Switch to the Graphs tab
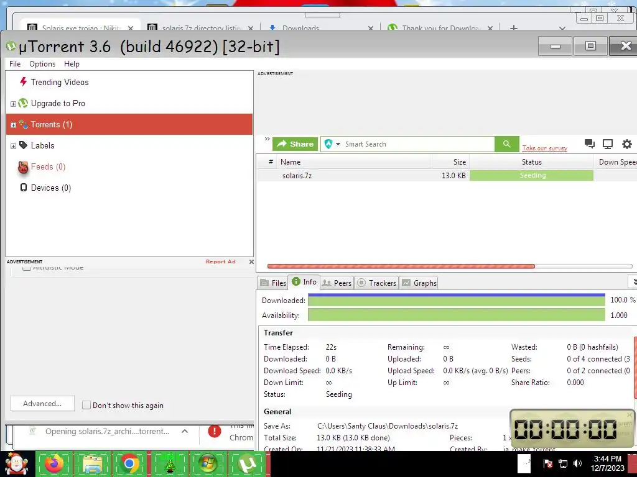The width and height of the screenshot is (637, 477). [419, 283]
